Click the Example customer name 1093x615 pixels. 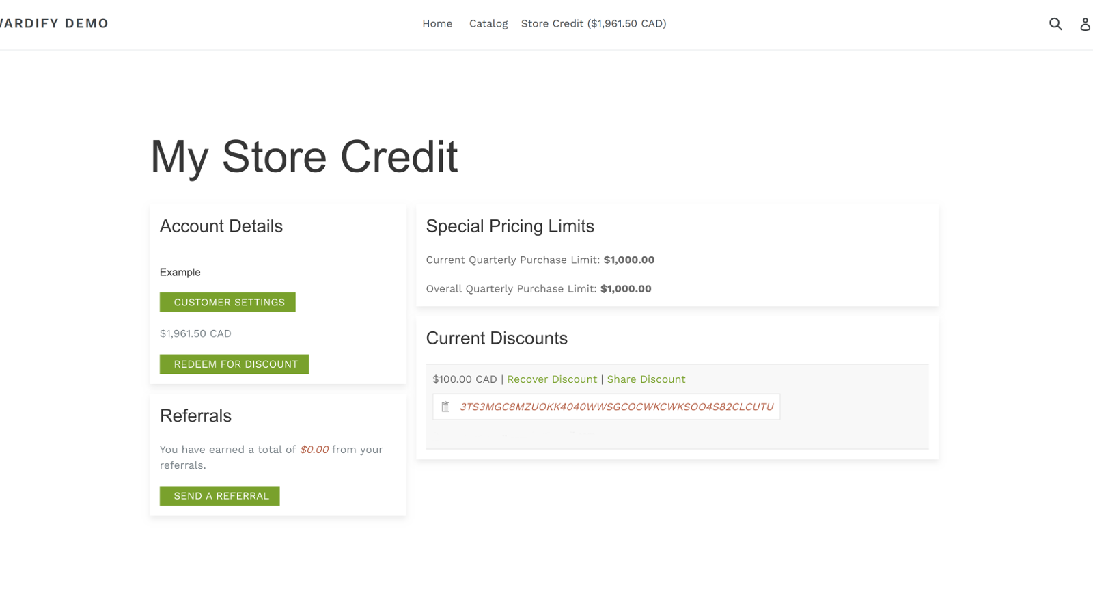point(180,272)
